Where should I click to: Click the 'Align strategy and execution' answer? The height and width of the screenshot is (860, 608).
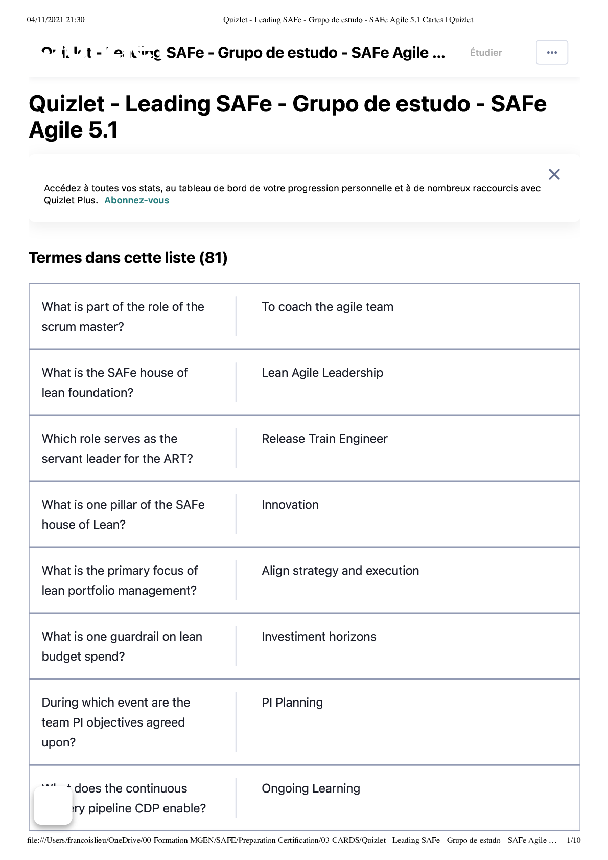(340, 571)
